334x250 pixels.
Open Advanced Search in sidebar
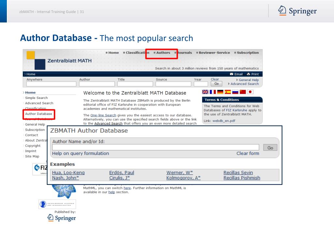(39, 103)
